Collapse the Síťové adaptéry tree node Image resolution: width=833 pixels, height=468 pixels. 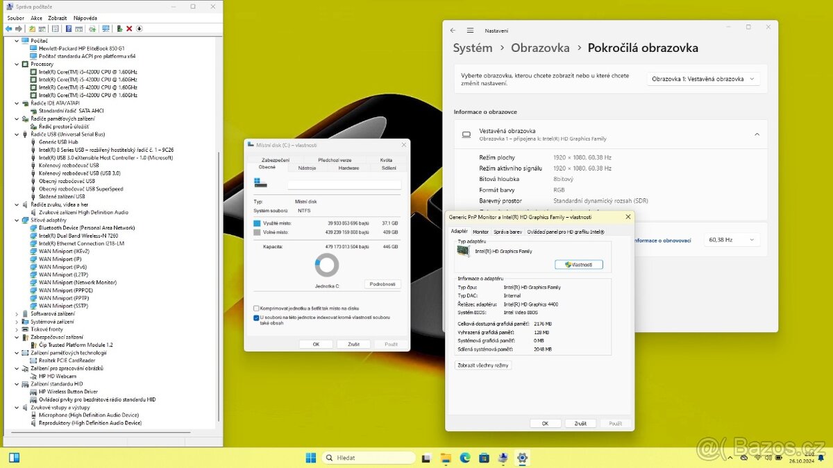tap(17, 220)
